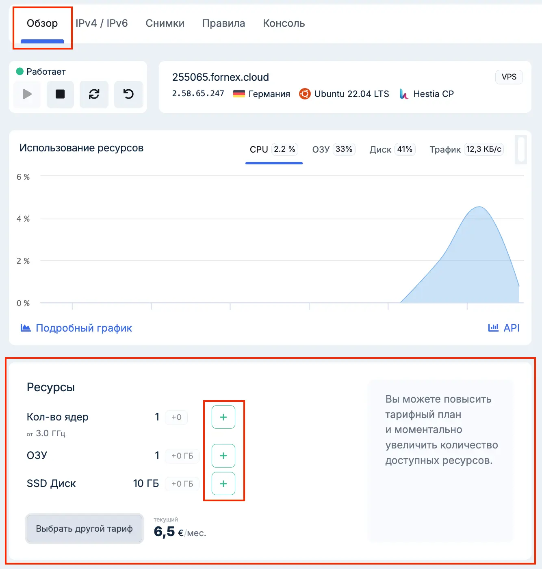Increase SSD Диск with its plus button

coord(223,483)
